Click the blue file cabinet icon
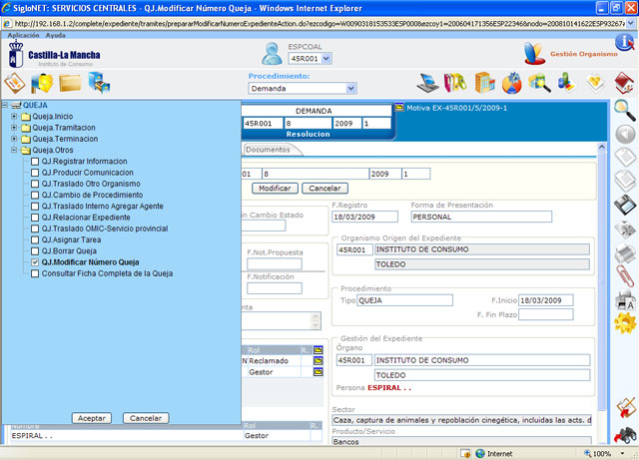Image resolution: width=639 pixels, height=460 pixels. coord(99,83)
